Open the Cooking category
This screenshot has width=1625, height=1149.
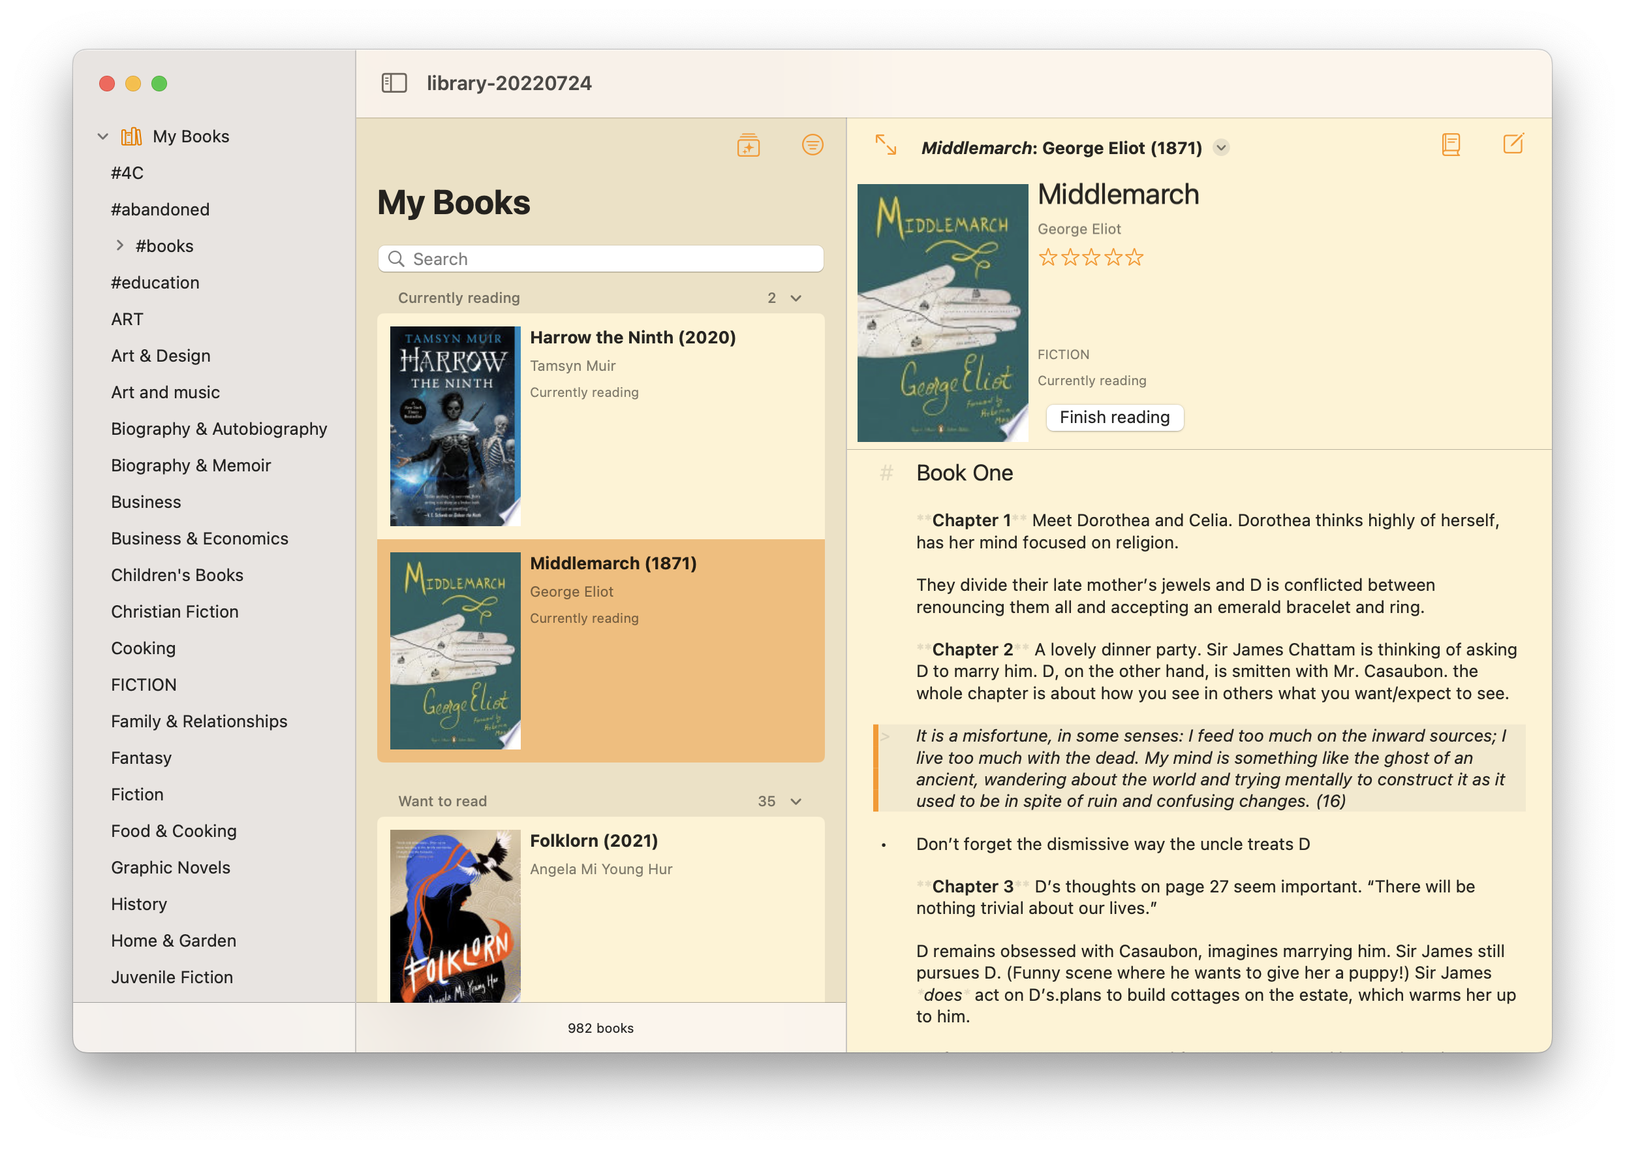[143, 648]
